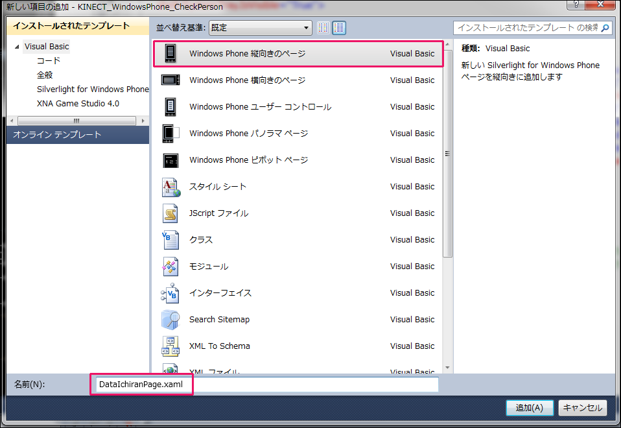Select the インターフェイス label
This screenshot has height=428, width=621.
click(x=220, y=293)
